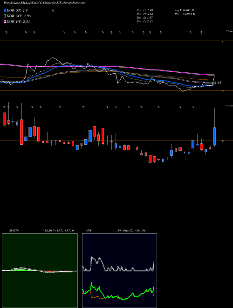Click the ADX panel title label
233x308 pixels.
tap(89, 231)
